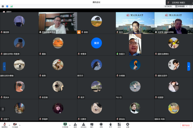Check network signal bars icon

tap(12, 6)
